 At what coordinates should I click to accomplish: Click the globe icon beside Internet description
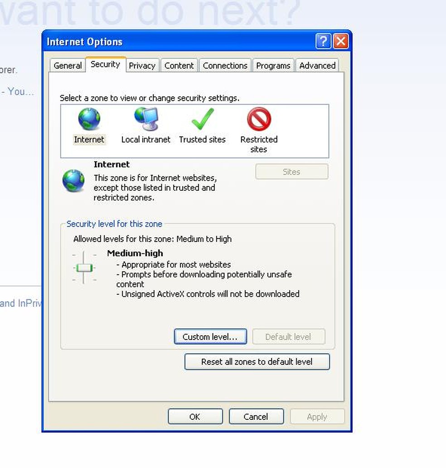tap(73, 180)
